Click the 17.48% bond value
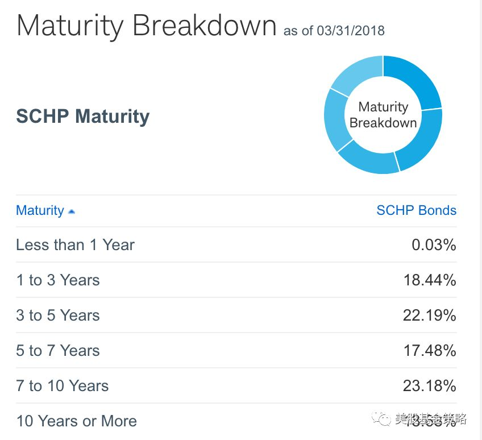 coord(429,351)
